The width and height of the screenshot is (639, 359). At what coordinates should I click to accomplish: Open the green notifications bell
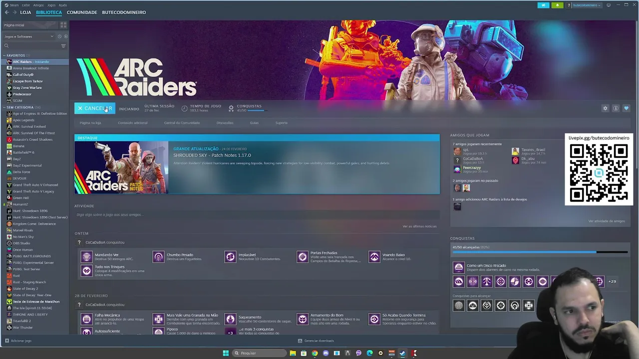pyautogui.click(x=557, y=5)
